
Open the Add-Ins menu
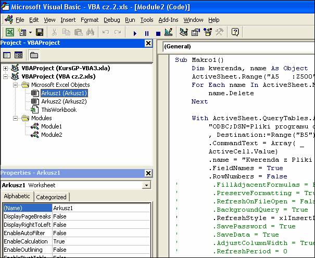tap(168, 20)
